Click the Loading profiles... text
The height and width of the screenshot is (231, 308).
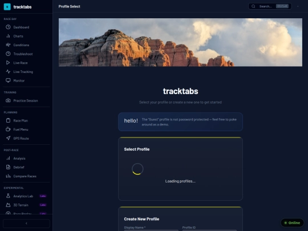tap(180, 181)
